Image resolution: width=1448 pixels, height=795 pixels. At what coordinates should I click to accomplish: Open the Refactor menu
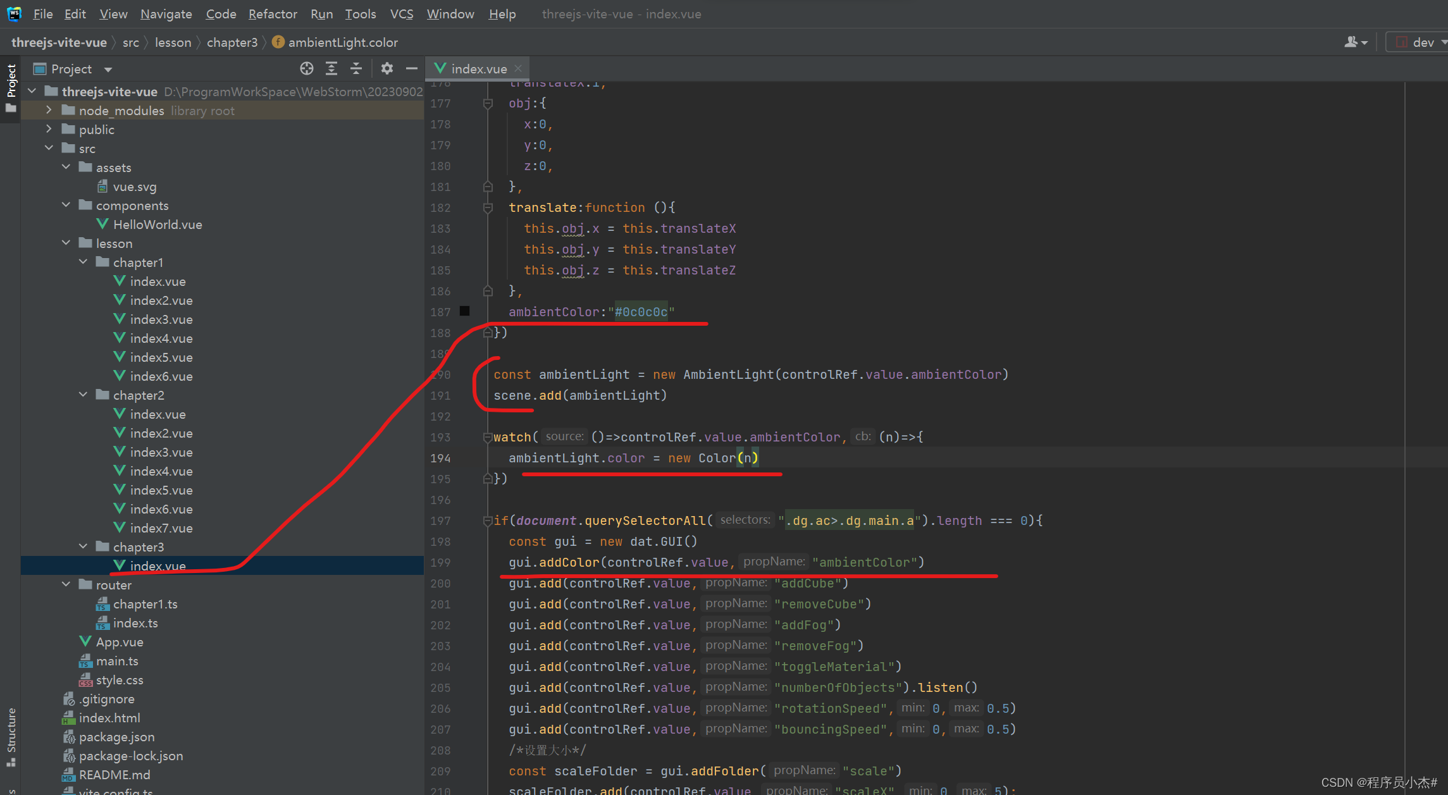click(272, 14)
